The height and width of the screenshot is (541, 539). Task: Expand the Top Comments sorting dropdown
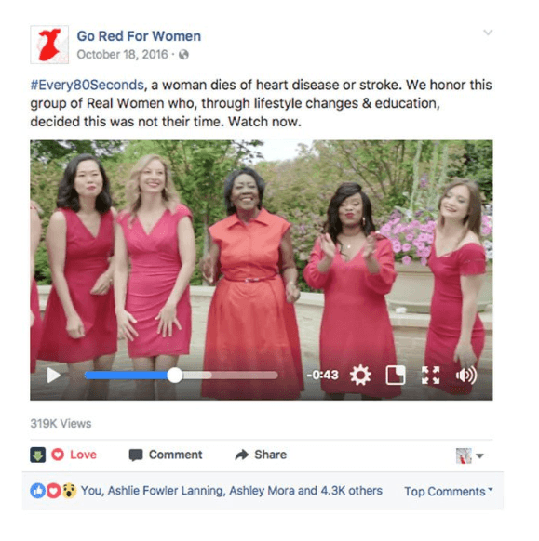(449, 492)
